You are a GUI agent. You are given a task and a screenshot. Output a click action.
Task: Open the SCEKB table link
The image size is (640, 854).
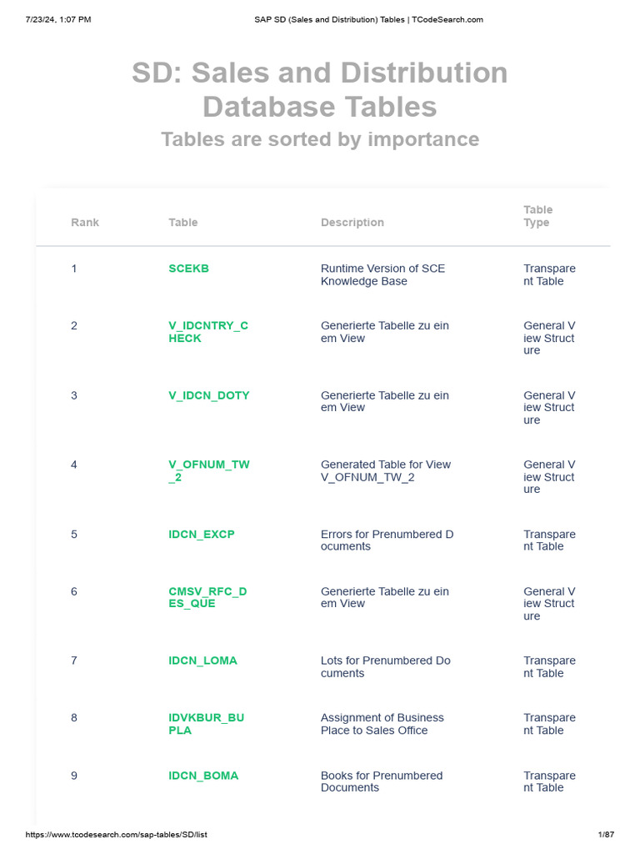(x=188, y=269)
